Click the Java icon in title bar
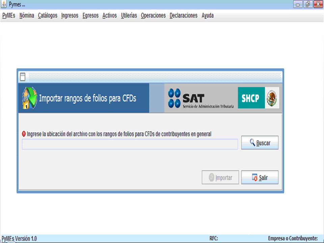Screen dimensions: 324x243 (x=3, y=4)
